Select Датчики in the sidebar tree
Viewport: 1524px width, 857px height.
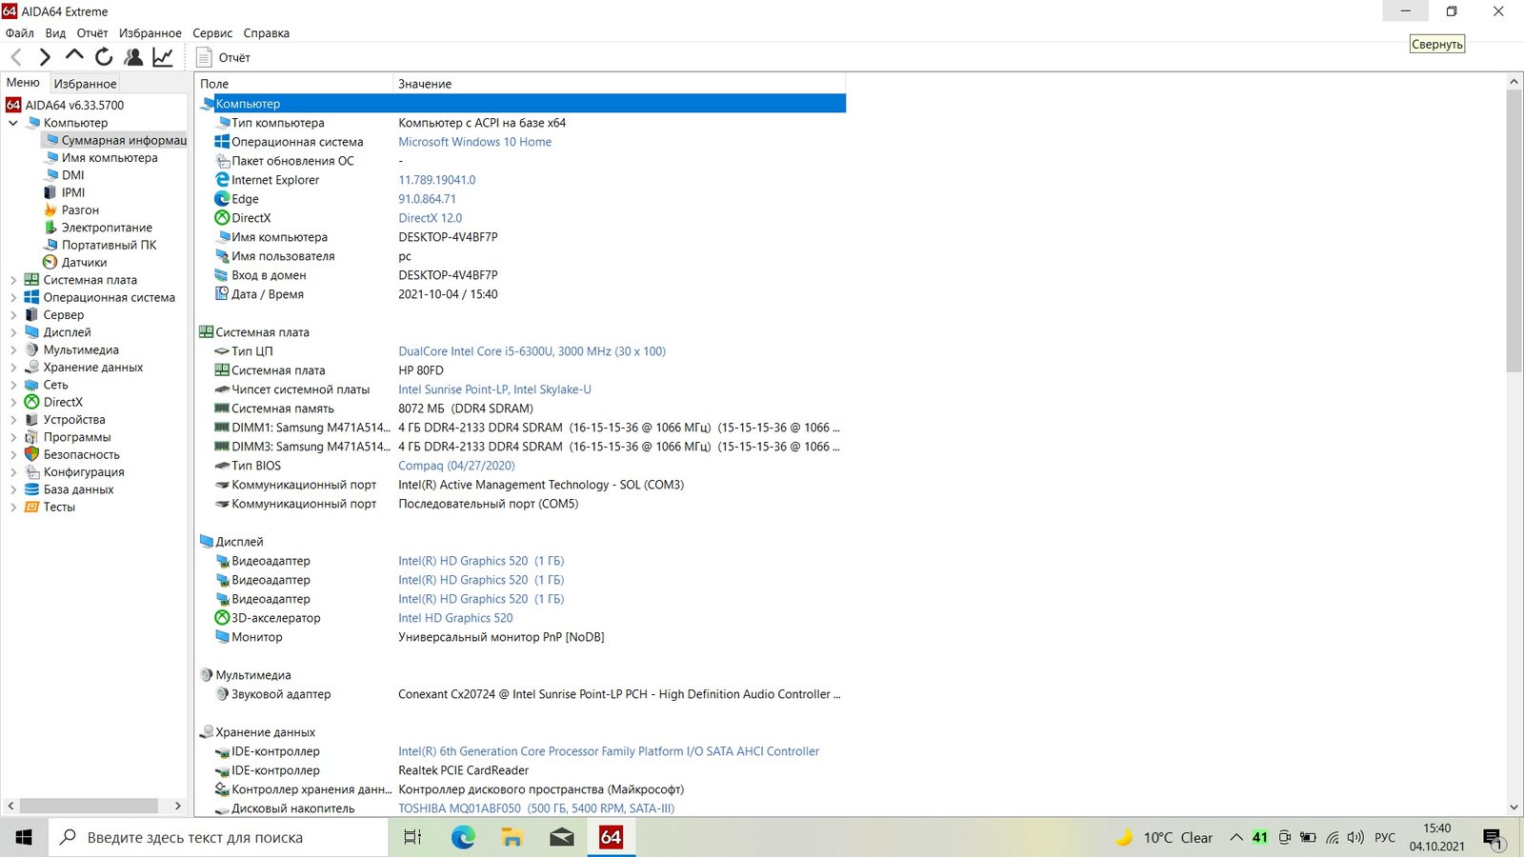[84, 263]
